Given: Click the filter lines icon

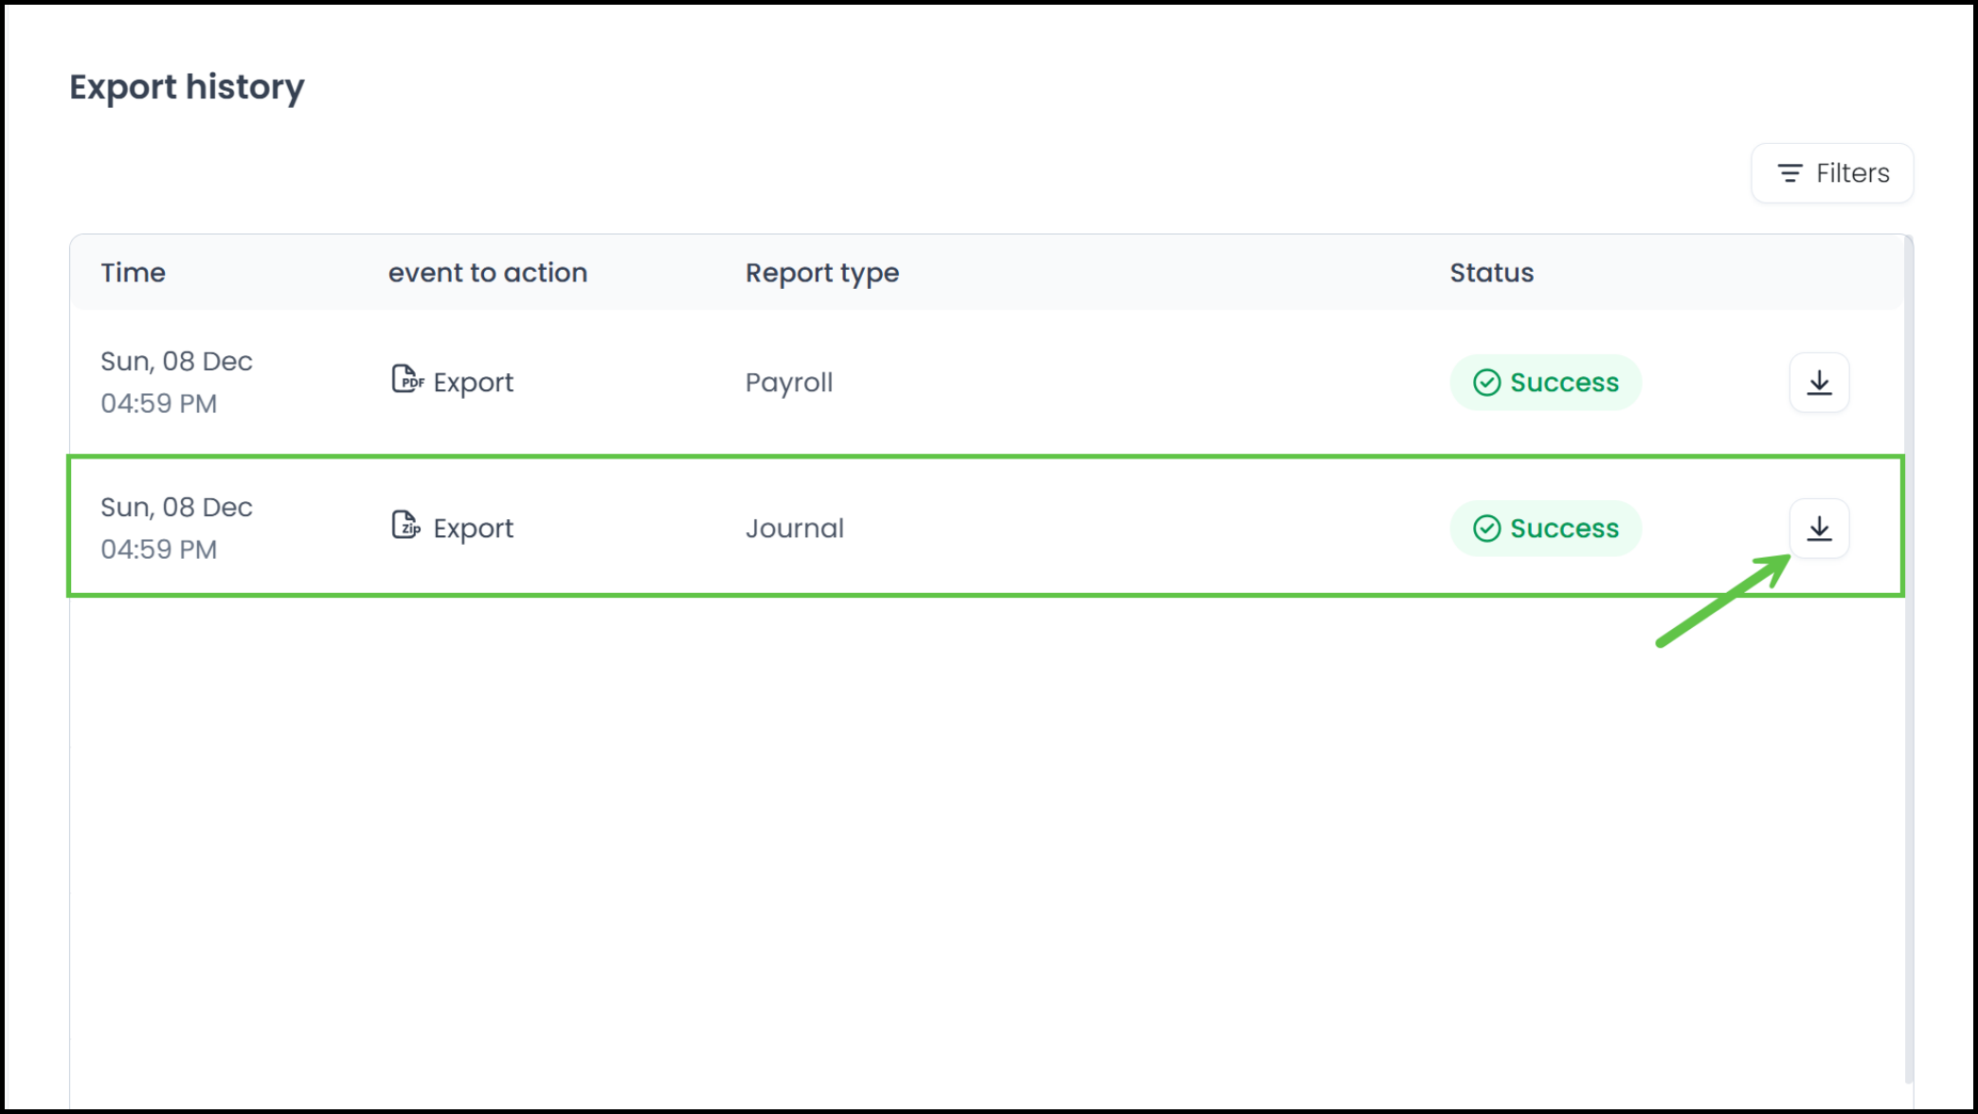Looking at the screenshot, I should click(x=1789, y=173).
